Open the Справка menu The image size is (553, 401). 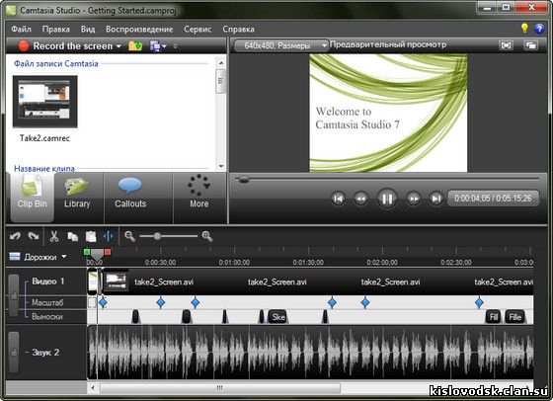tap(238, 29)
